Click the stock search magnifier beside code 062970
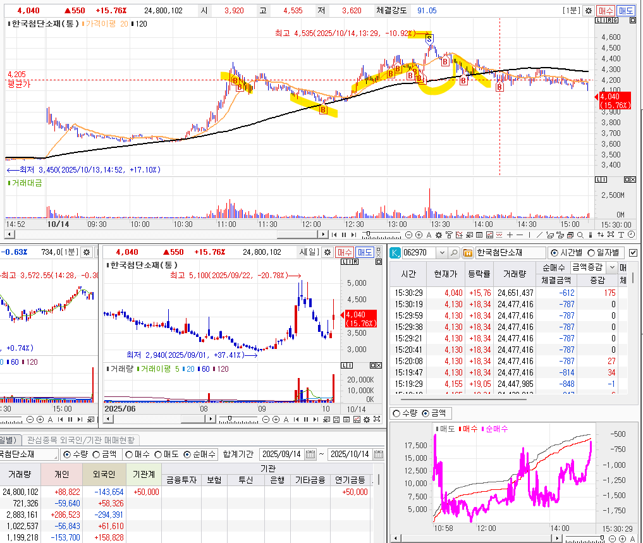This screenshot has width=643, height=543. tap(453, 253)
